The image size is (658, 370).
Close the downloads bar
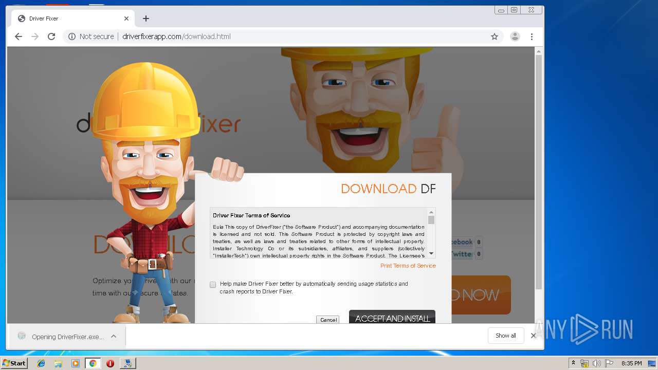tap(533, 336)
